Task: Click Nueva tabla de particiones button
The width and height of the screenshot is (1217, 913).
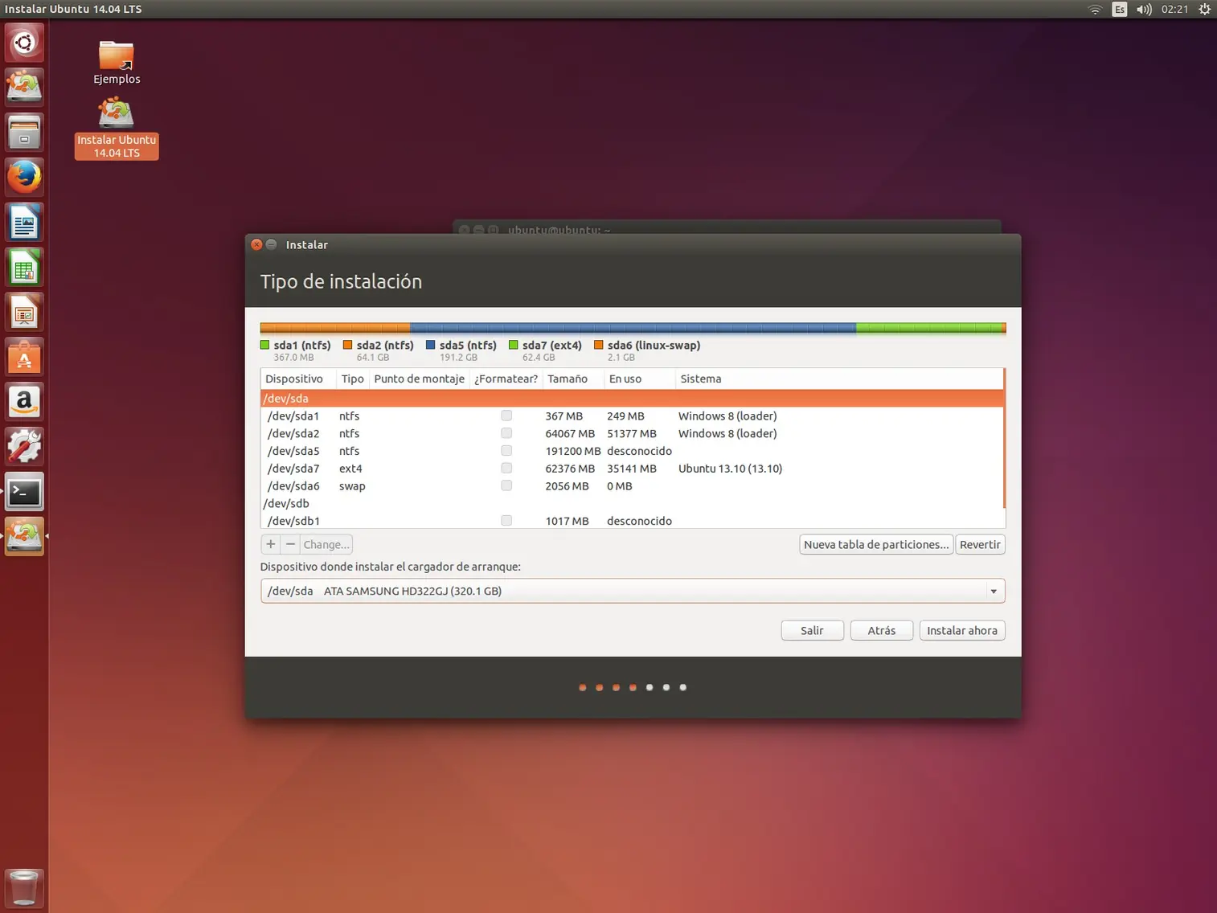Action: tap(876, 544)
